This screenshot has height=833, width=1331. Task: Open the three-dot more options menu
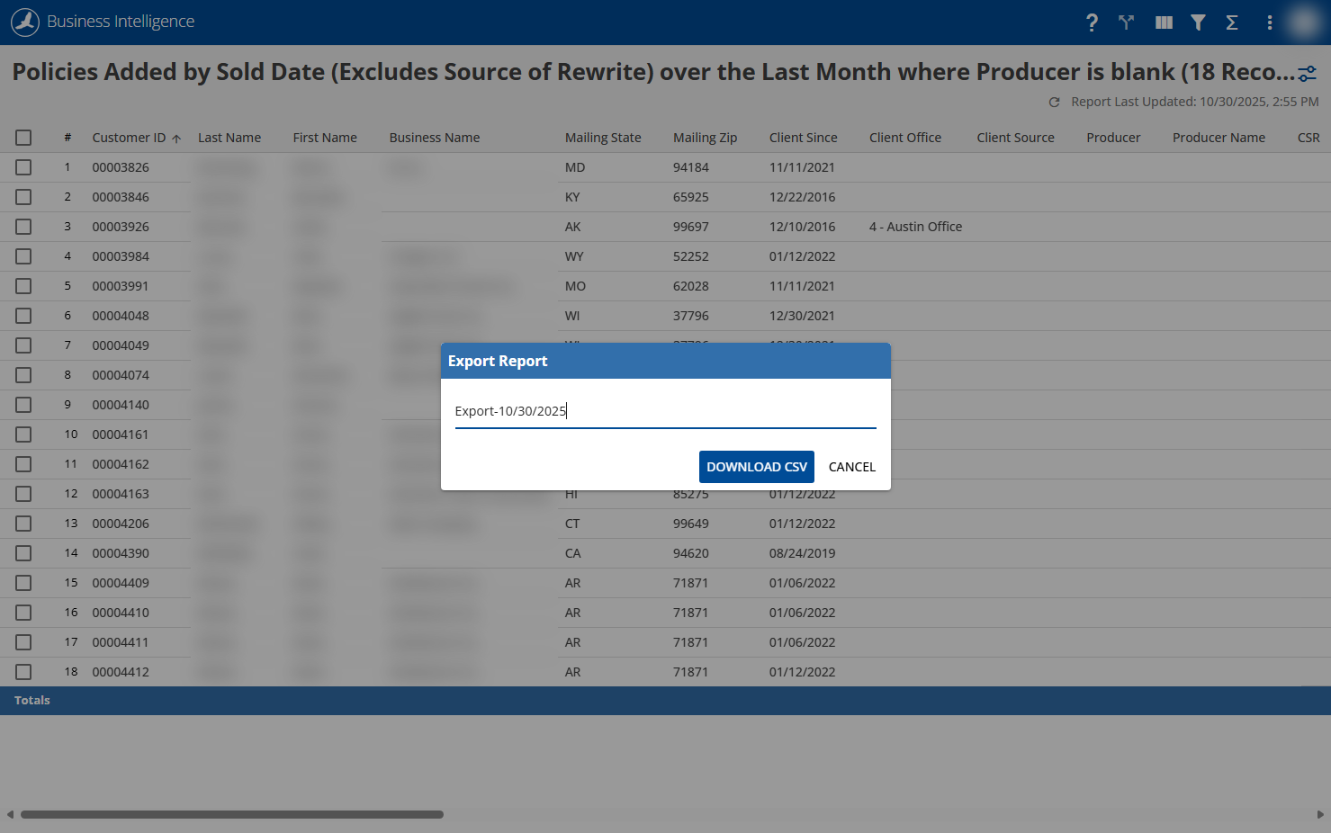(1270, 22)
